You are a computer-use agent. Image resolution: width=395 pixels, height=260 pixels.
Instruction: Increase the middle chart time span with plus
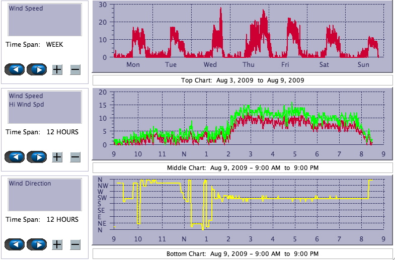coord(57,157)
